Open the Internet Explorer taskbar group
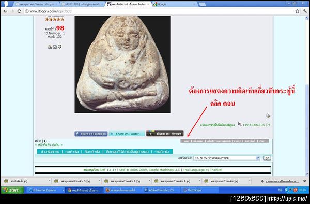310x204 pixels. tap(45, 190)
